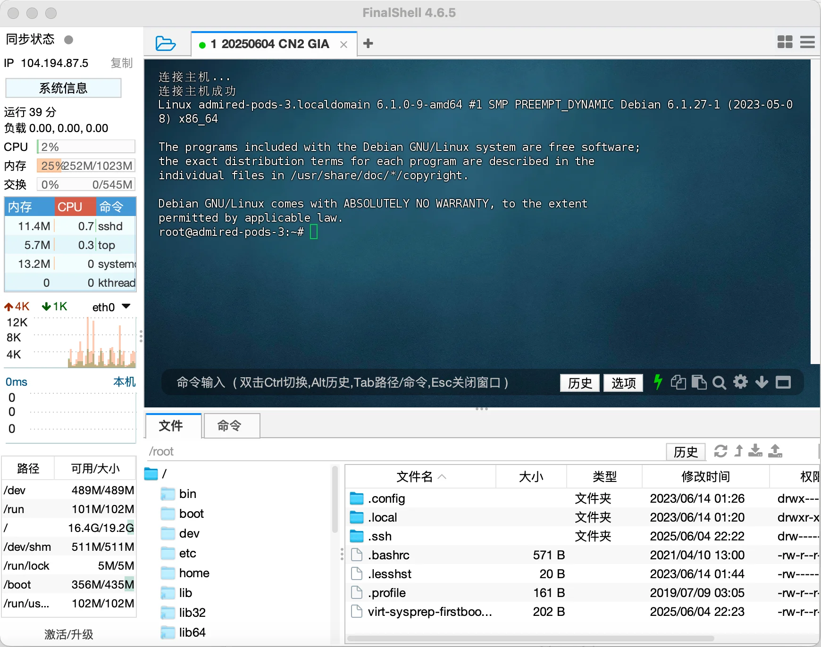
Task: Sort files by 大小 column
Action: point(531,476)
